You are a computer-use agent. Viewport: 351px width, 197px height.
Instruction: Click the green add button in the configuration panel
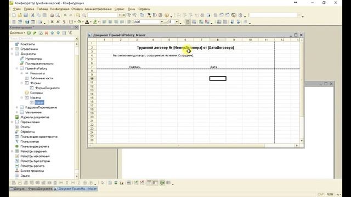point(29,33)
